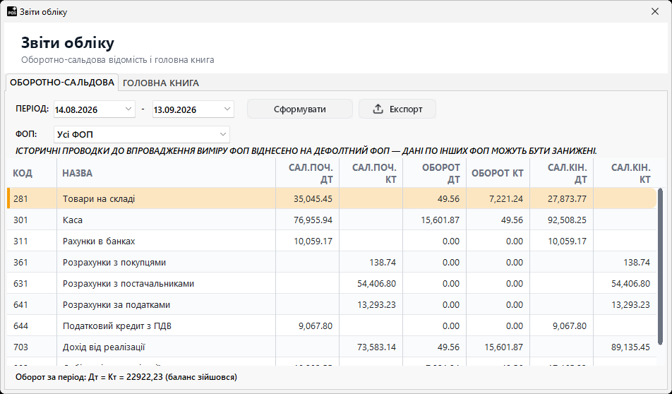The image size is (672, 394).
Task: Select the Каса row
Action: tap(332, 220)
